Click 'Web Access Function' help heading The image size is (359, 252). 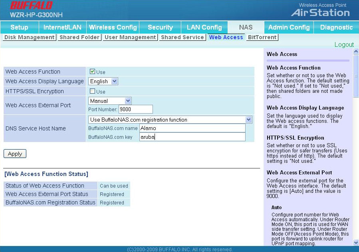(x=294, y=68)
